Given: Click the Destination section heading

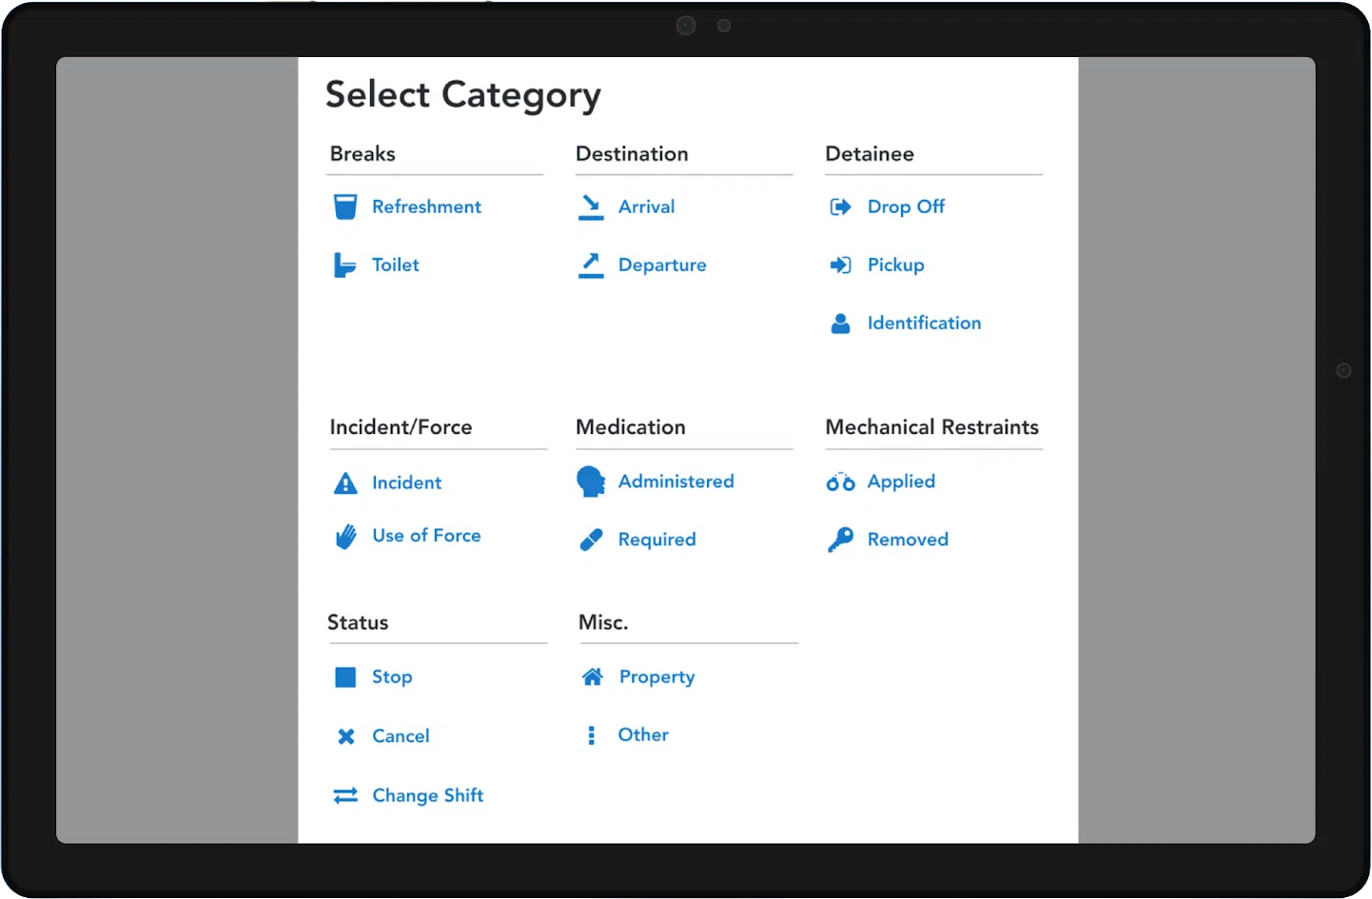Looking at the screenshot, I should 632,153.
